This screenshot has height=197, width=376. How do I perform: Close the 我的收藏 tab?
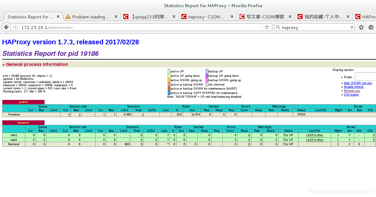[x=348, y=17]
